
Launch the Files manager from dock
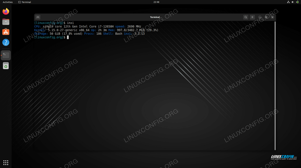6,22
